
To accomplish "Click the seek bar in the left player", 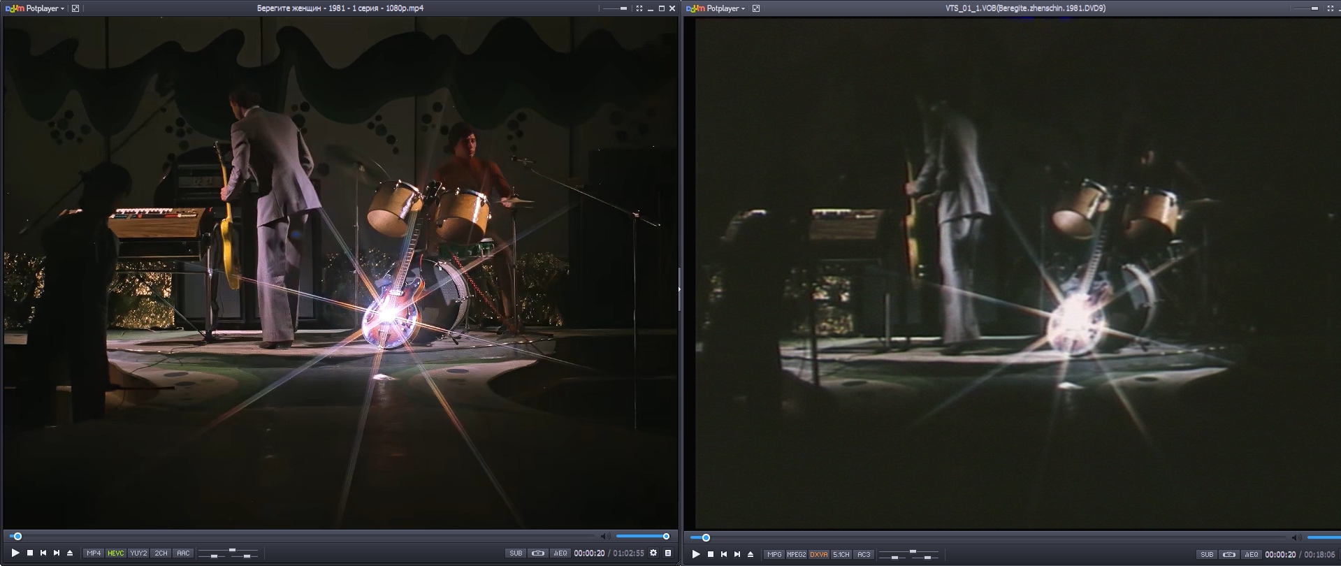I will click(302, 537).
